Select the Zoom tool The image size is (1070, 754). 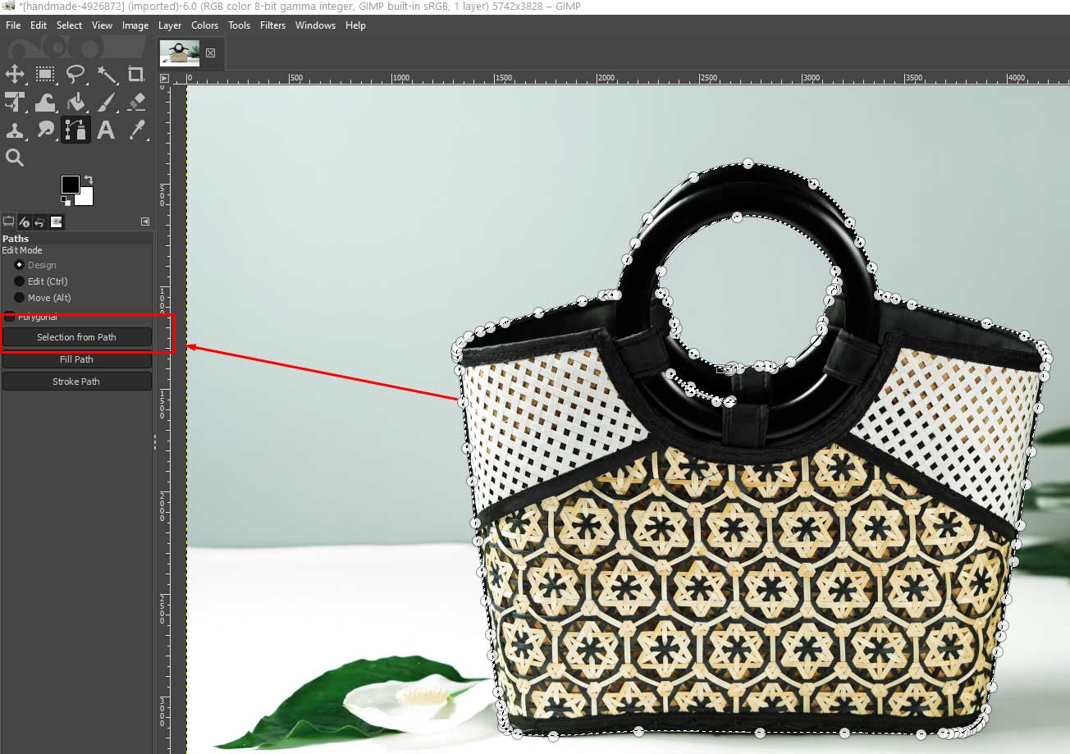click(15, 157)
